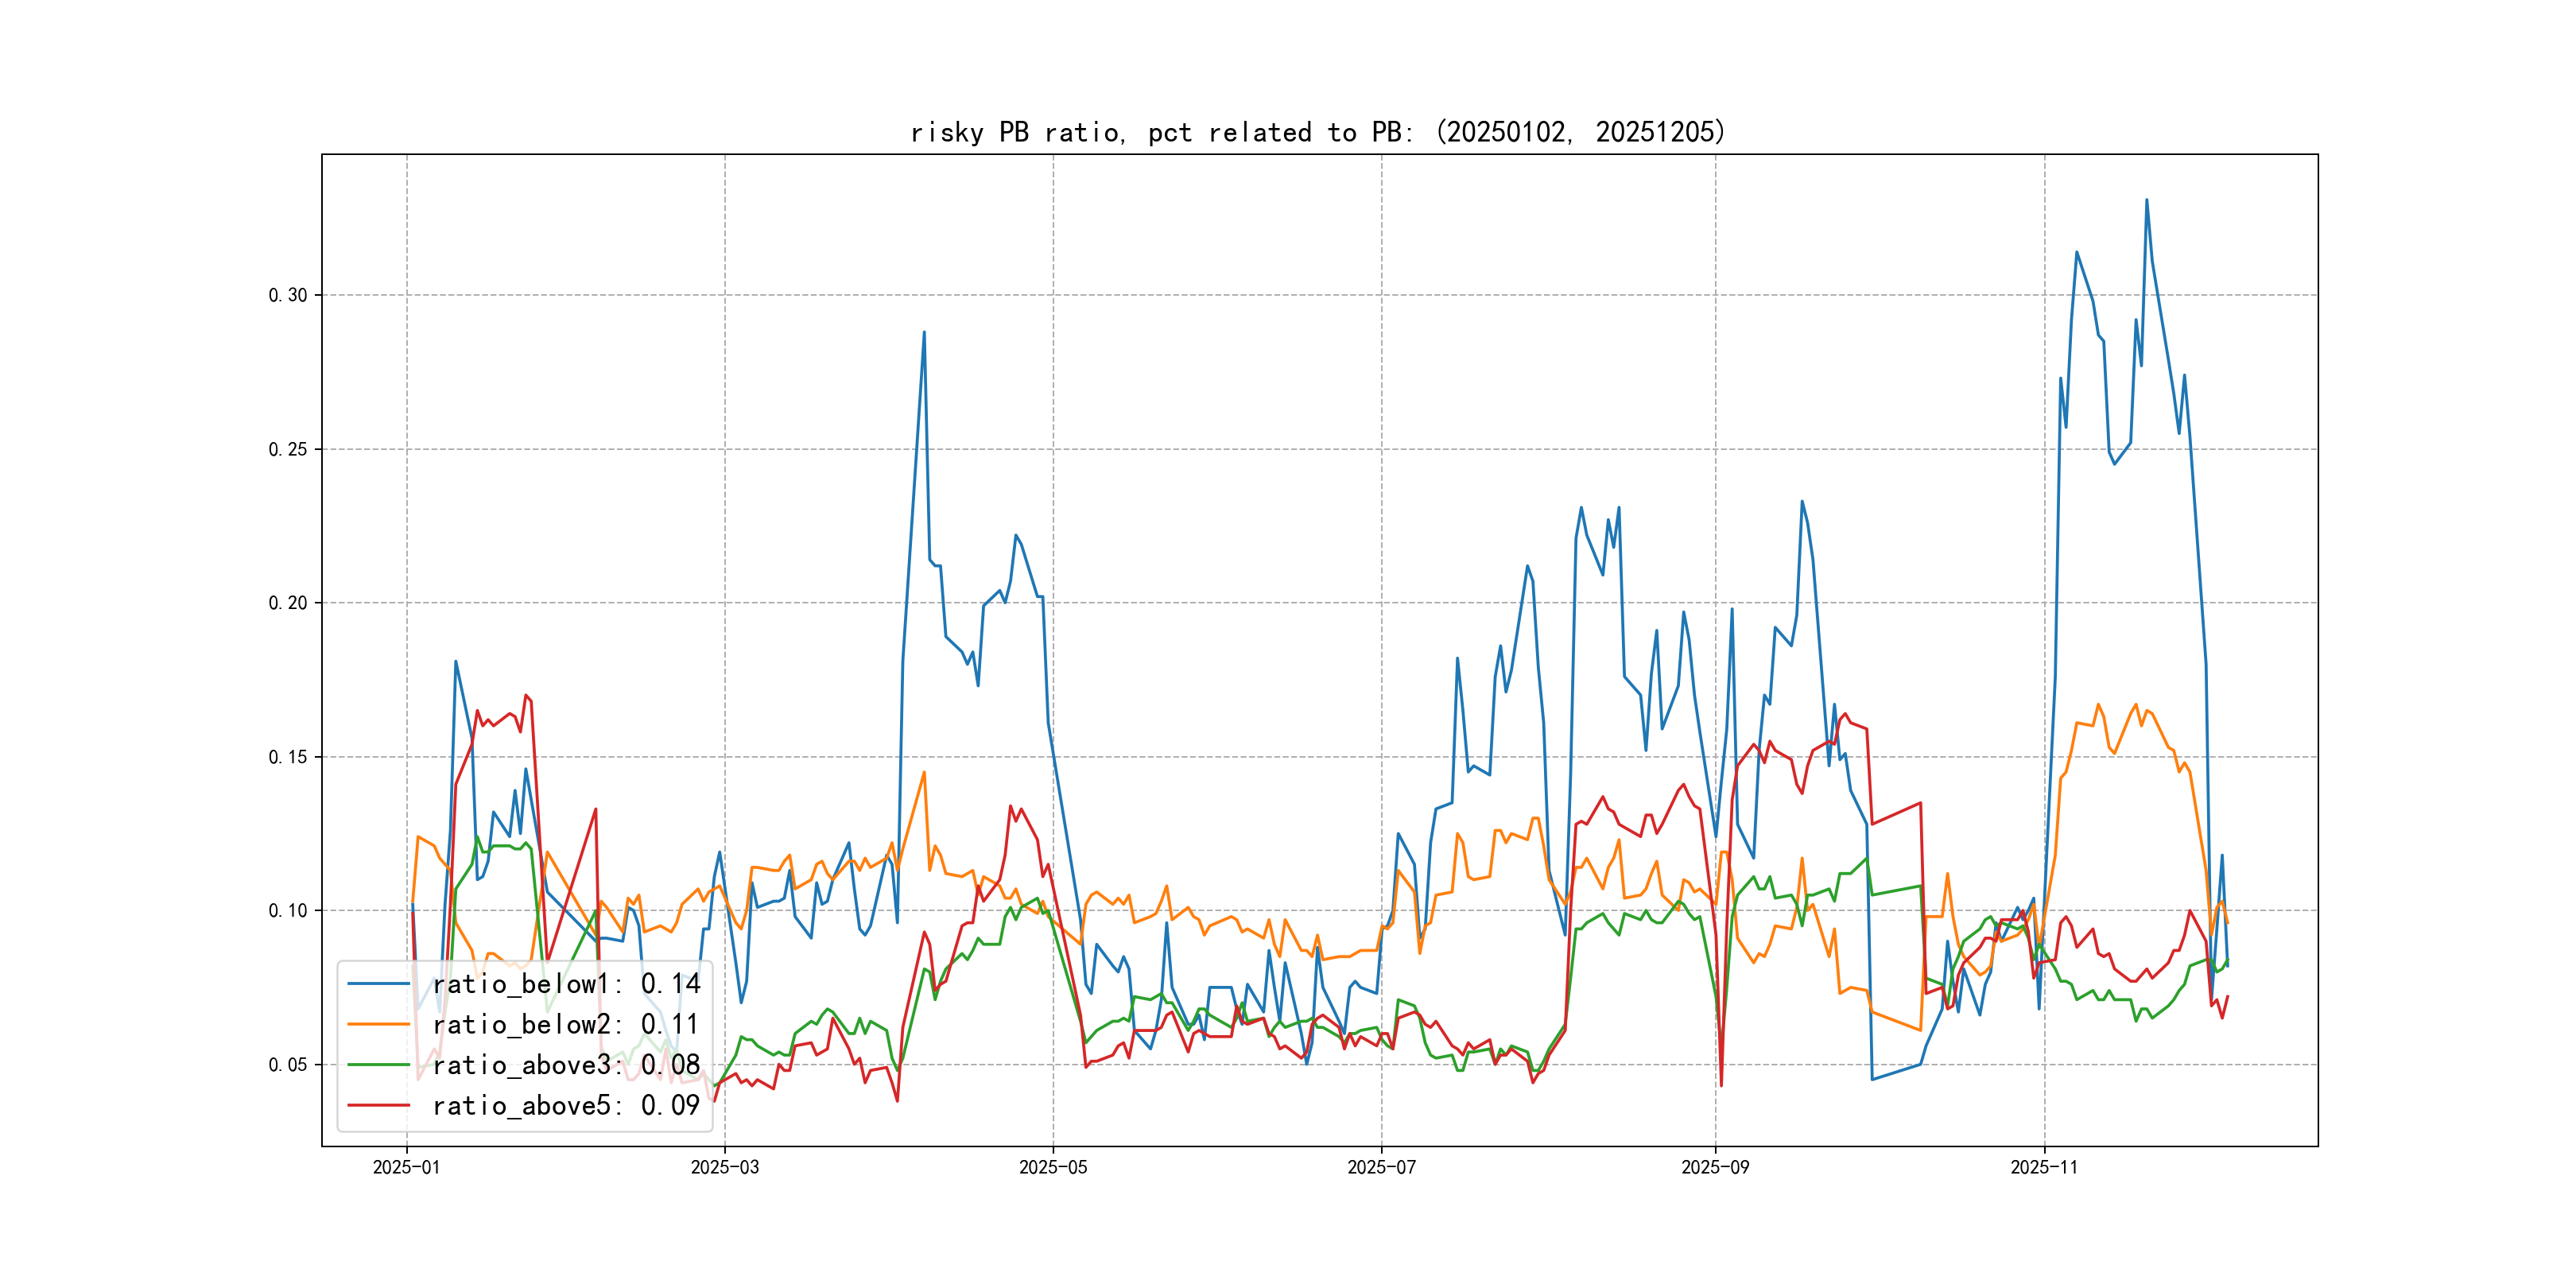Click the 0.20 y-axis tick label

[288, 603]
